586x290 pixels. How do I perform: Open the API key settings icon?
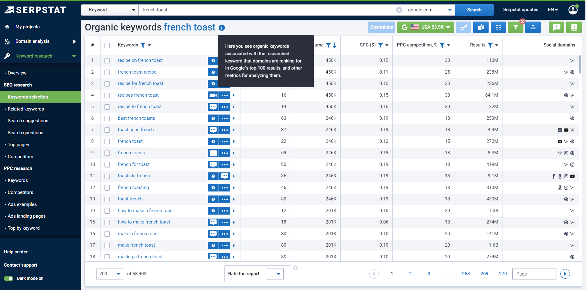[x=464, y=27]
